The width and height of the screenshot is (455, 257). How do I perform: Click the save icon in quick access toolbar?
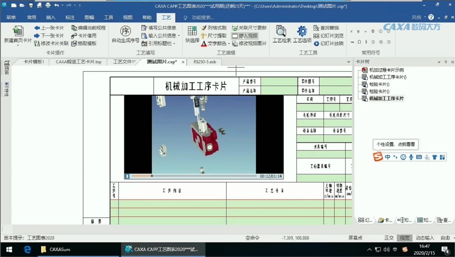(30, 5)
